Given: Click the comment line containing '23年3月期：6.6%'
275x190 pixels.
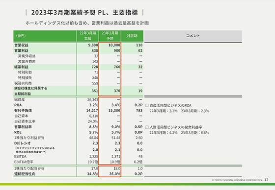Looking at the screenshot, I should pos(179,133).
